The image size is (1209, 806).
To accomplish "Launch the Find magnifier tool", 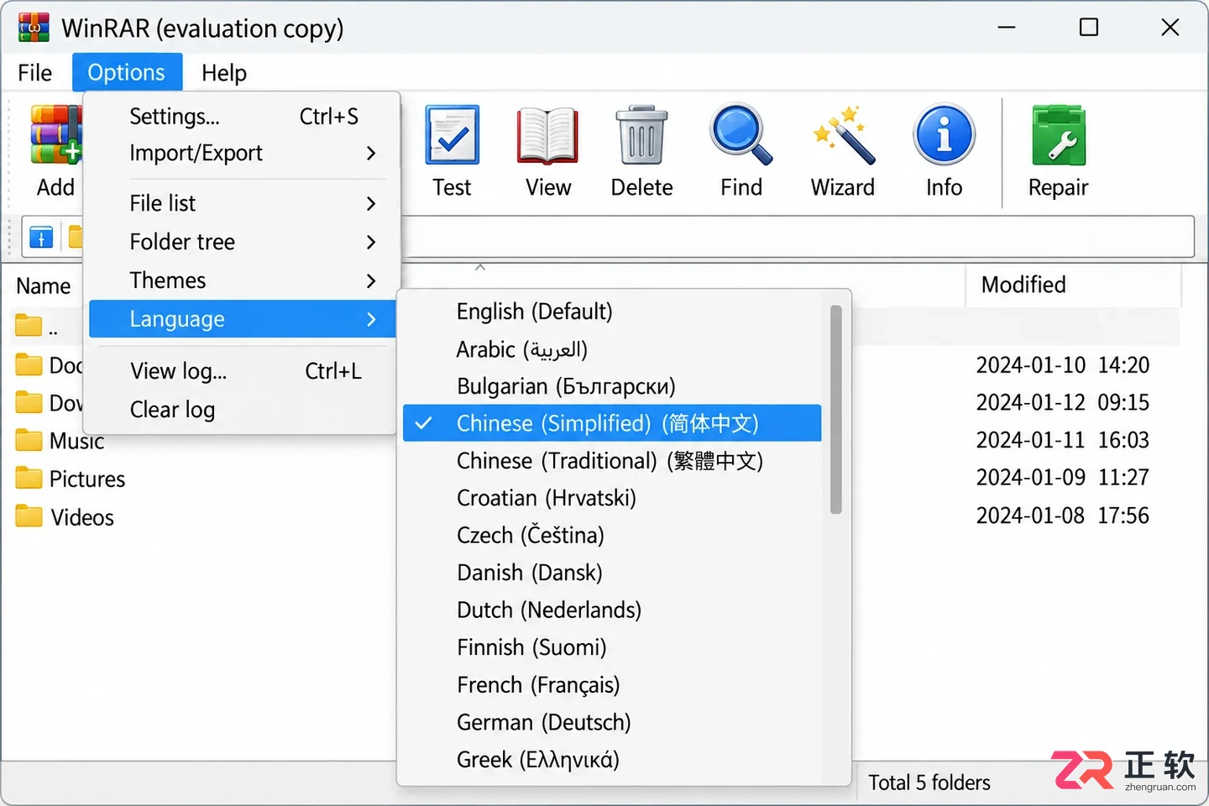I will pyautogui.click(x=741, y=134).
